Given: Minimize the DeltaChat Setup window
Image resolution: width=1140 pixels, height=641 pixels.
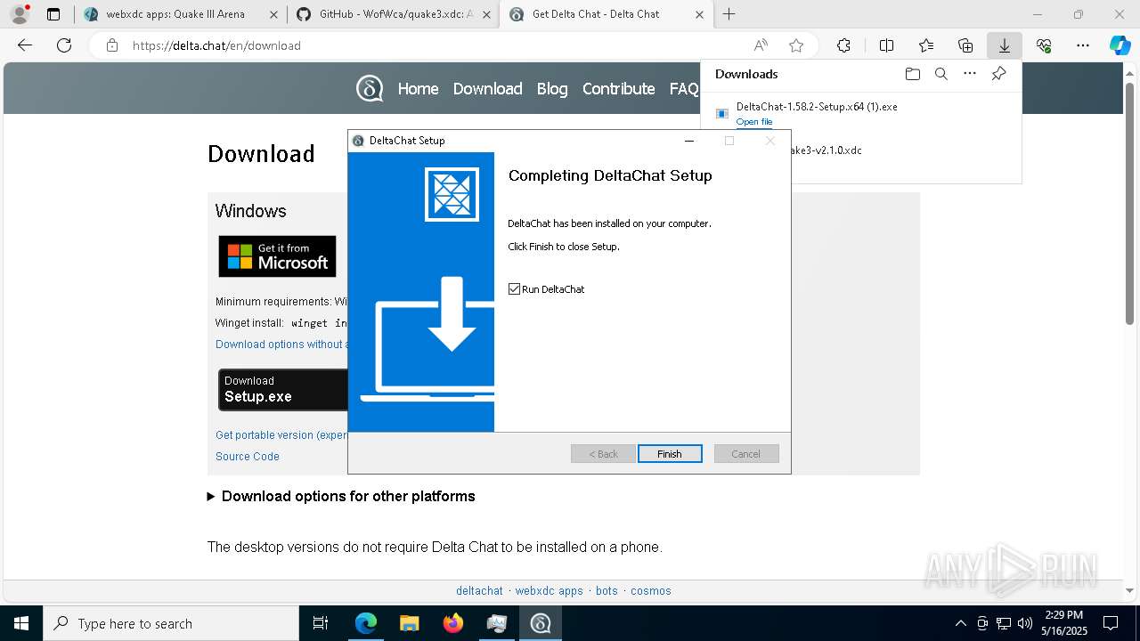Looking at the screenshot, I should (x=688, y=141).
